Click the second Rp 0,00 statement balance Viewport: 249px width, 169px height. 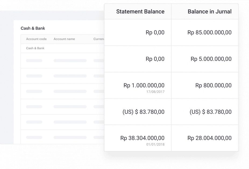(155, 59)
